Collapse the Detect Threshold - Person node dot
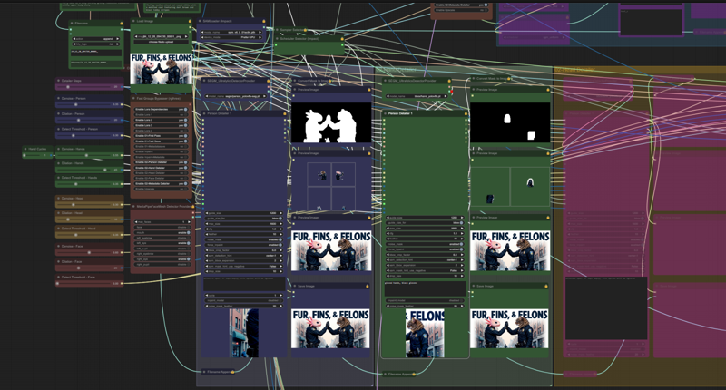726x390 pixels. tap(58, 129)
